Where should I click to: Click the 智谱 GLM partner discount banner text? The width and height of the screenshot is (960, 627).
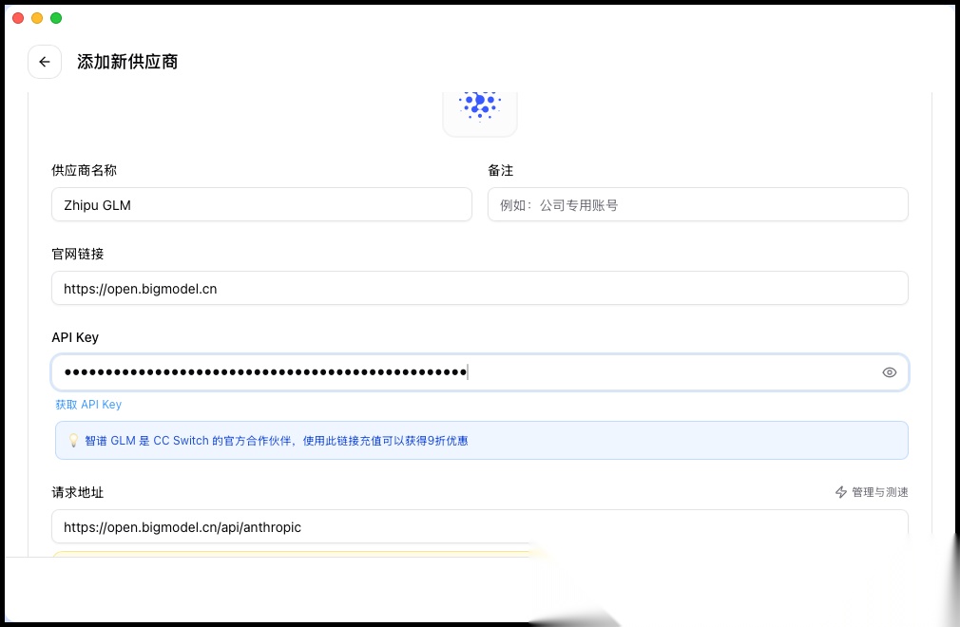point(276,441)
